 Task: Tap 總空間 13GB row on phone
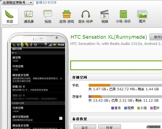38,59
